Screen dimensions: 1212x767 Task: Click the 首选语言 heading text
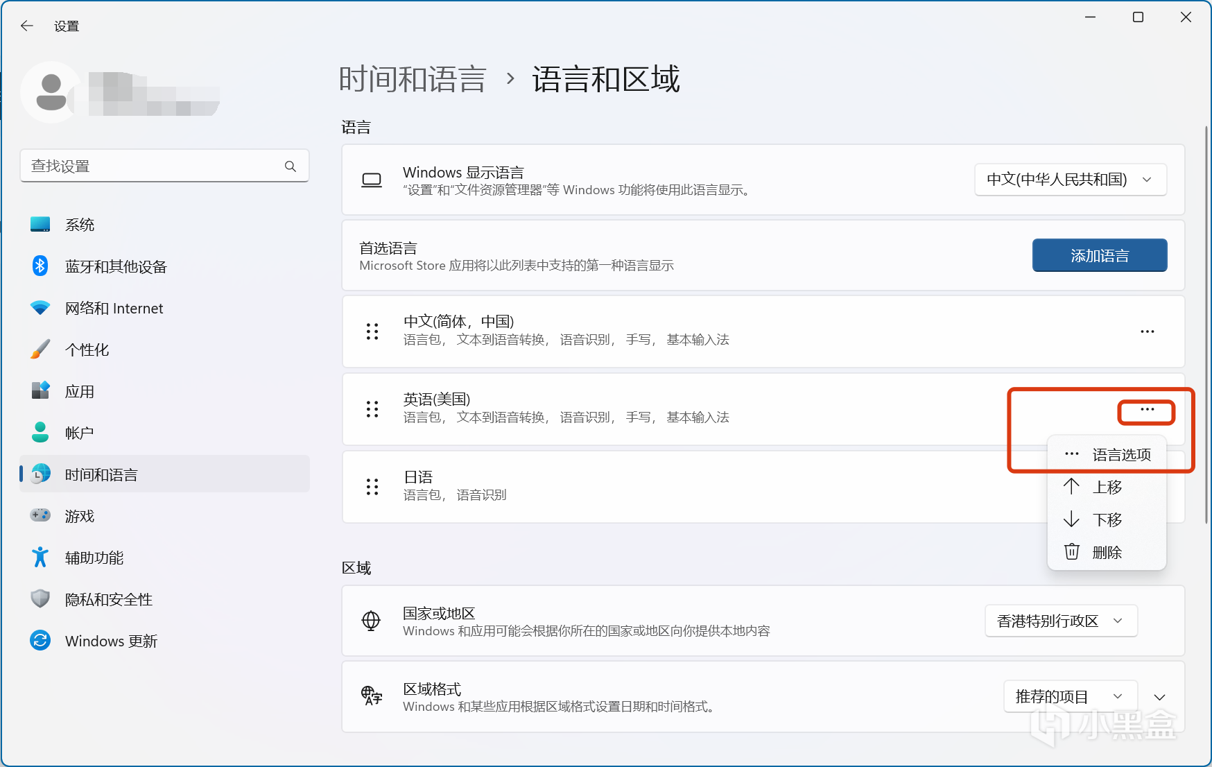[x=388, y=248]
